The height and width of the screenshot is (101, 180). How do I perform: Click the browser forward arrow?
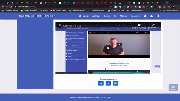(7, 7)
